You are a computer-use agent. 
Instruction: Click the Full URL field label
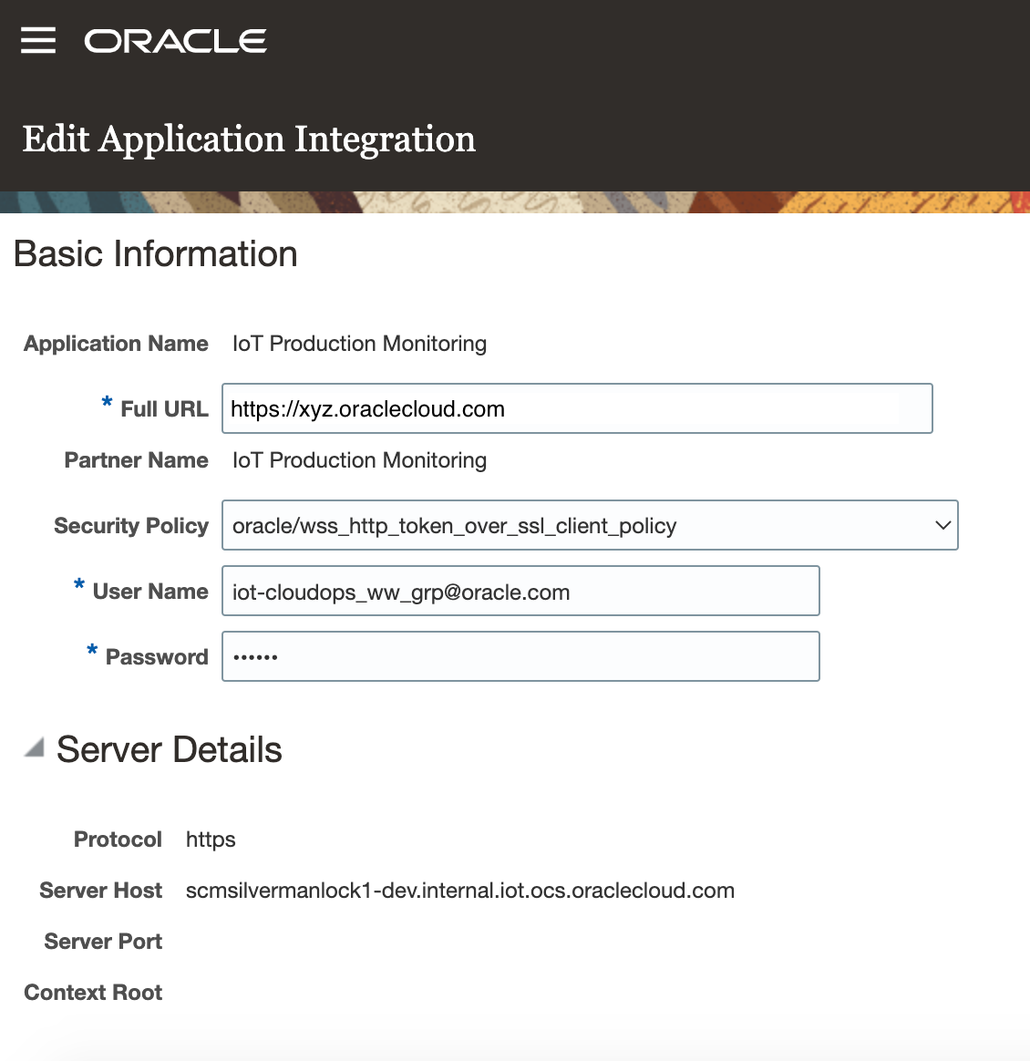(164, 409)
